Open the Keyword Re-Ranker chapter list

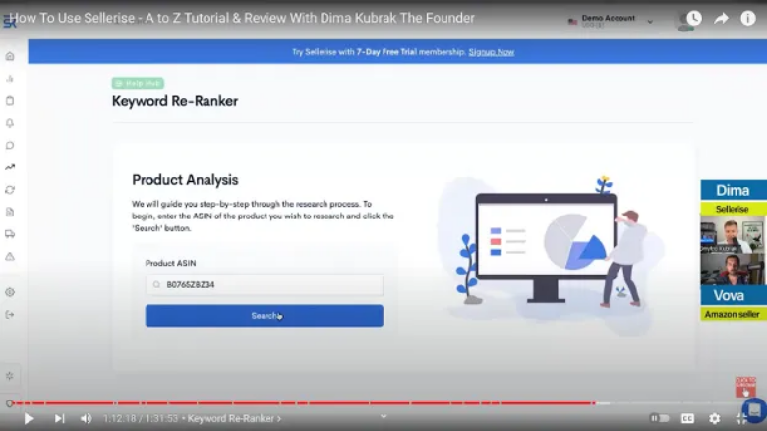(234, 419)
